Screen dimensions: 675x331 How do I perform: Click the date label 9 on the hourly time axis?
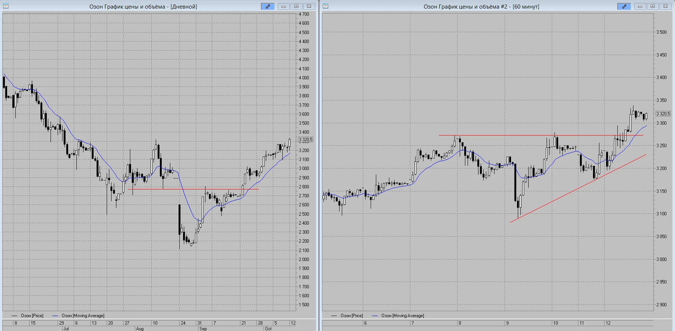click(x=507, y=323)
